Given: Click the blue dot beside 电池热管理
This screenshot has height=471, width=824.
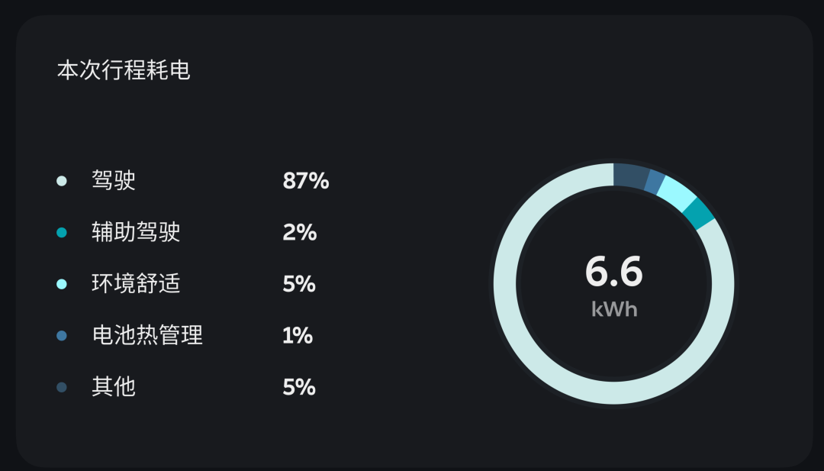Looking at the screenshot, I should pyautogui.click(x=62, y=335).
